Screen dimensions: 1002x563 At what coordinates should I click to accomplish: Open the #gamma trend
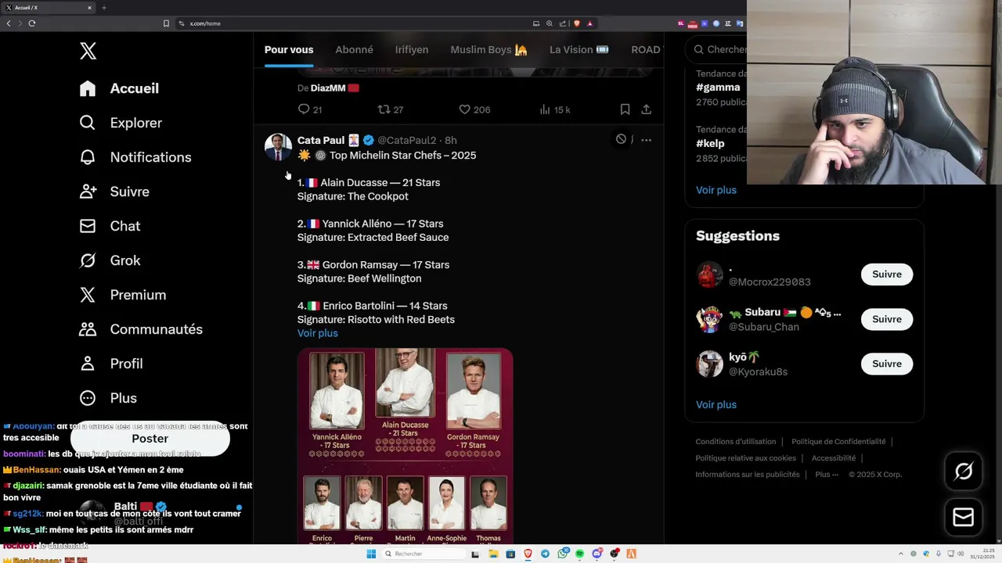[x=718, y=88]
